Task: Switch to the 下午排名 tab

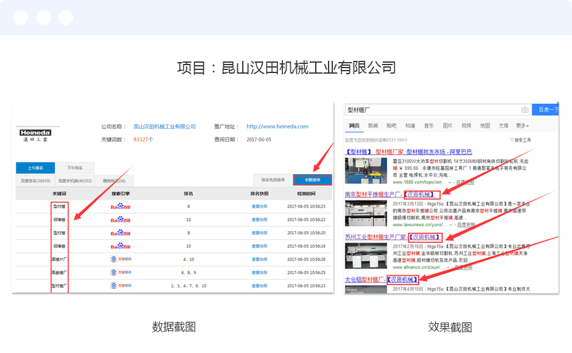Action: point(74,168)
